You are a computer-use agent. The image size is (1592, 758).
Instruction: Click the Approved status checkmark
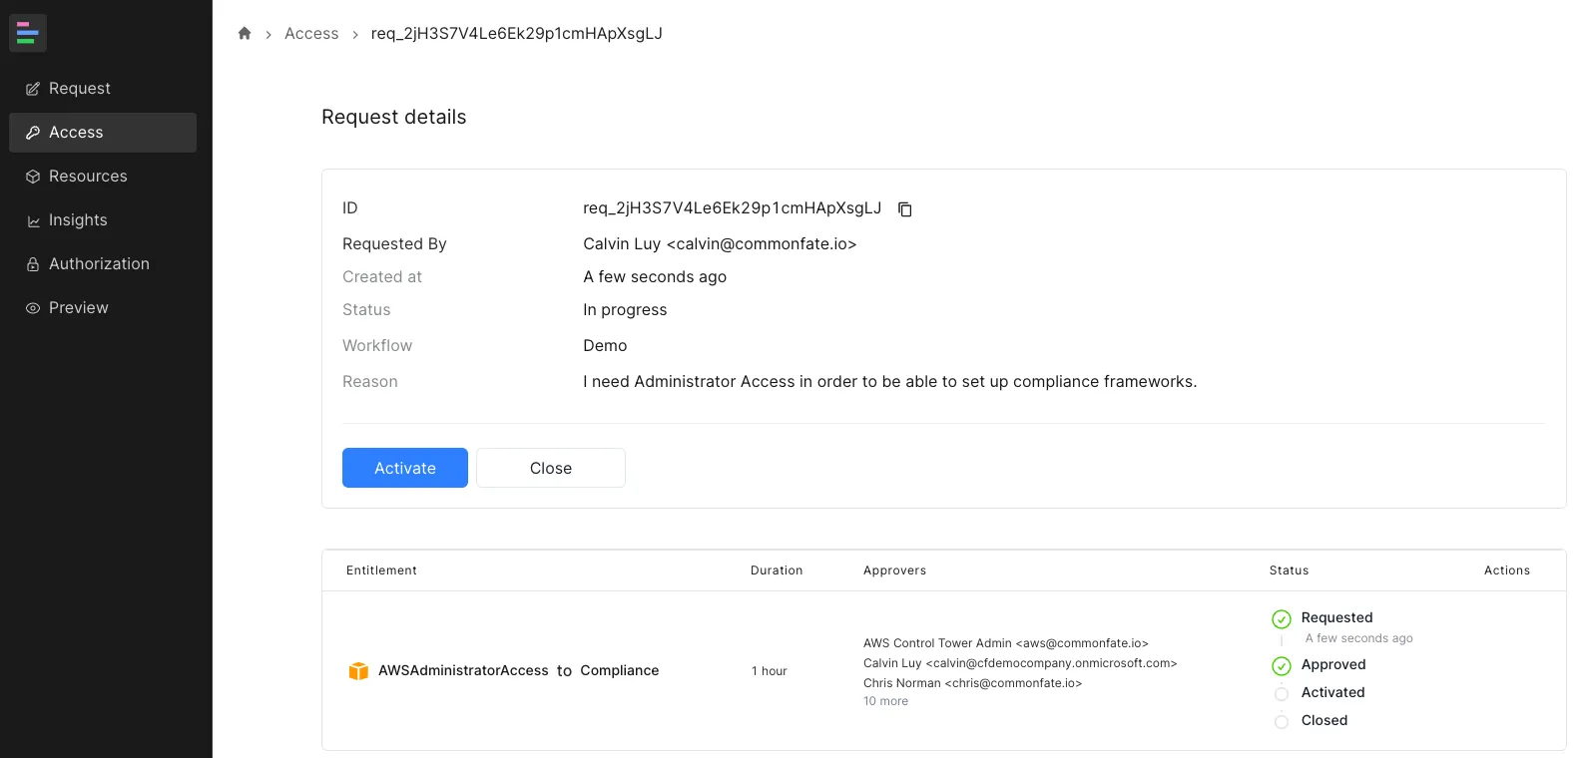(1282, 666)
